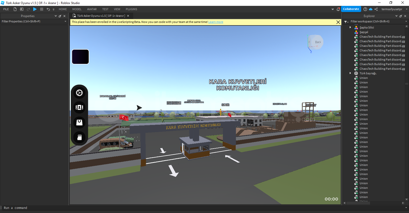409x213 pixels.
Task: Select the Türk bayrağı. globe icon
Action: (x=356, y=73)
